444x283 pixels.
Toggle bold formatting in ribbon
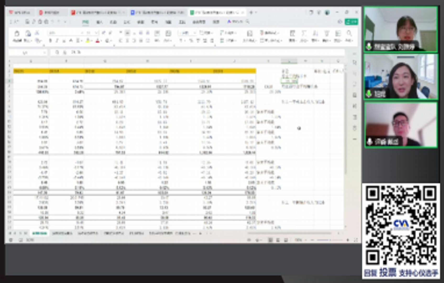coord(51,41)
